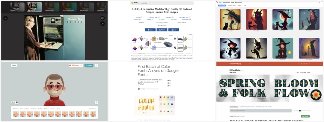This screenshot has height=122, width=324.
Task: Adjust the font preview size slider
Action: click(300, 111)
